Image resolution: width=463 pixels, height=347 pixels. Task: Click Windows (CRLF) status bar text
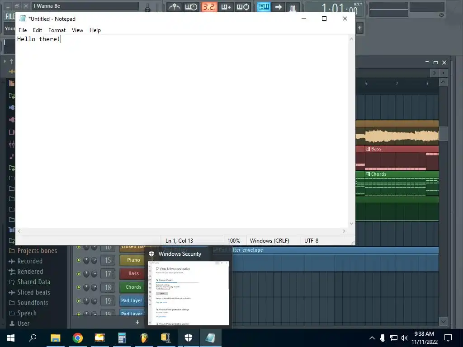(x=269, y=241)
